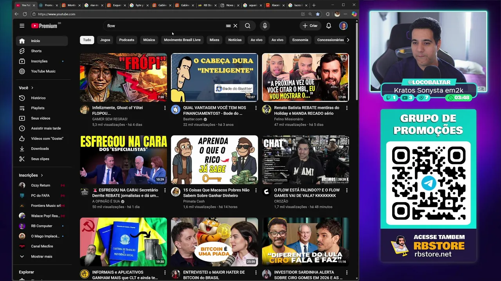Start voice search with microphone icon

click(x=265, y=26)
